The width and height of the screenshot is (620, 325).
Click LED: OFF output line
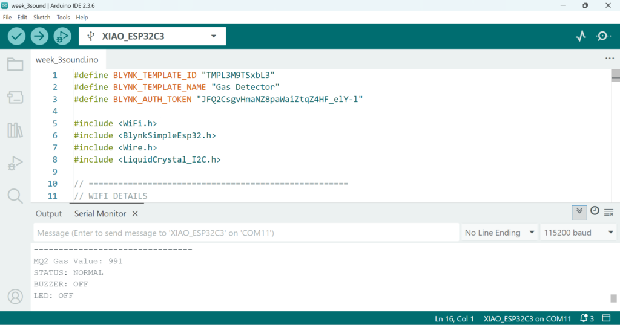53,296
